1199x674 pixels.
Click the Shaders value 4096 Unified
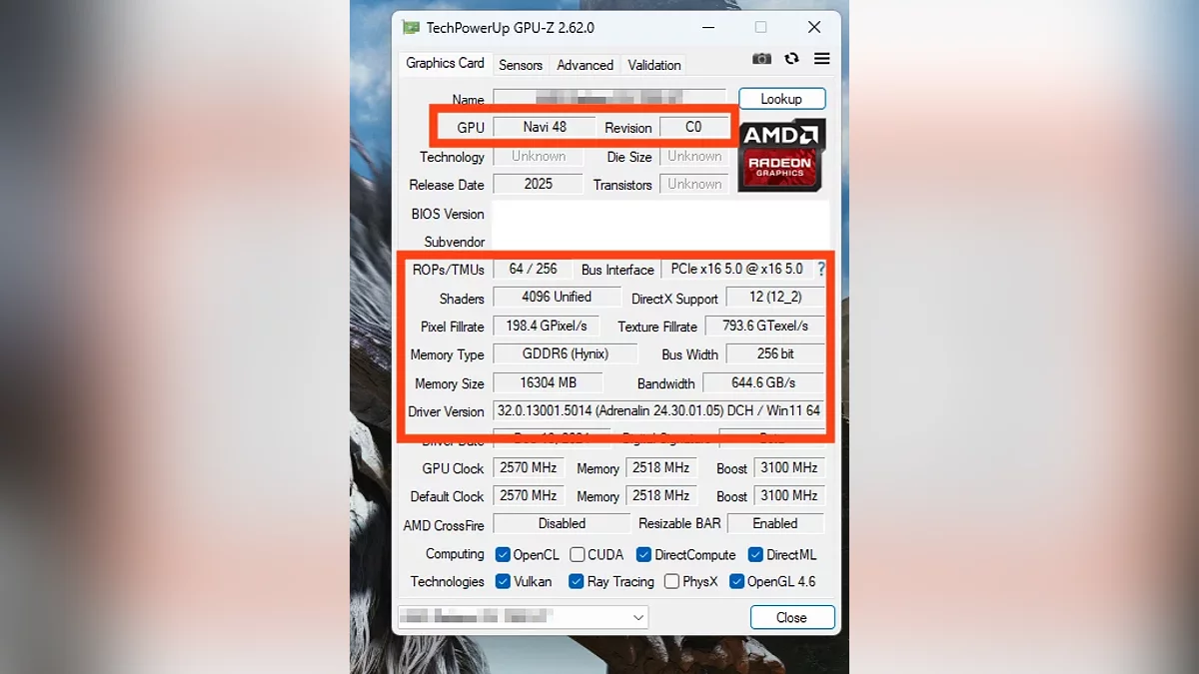[x=557, y=297]
